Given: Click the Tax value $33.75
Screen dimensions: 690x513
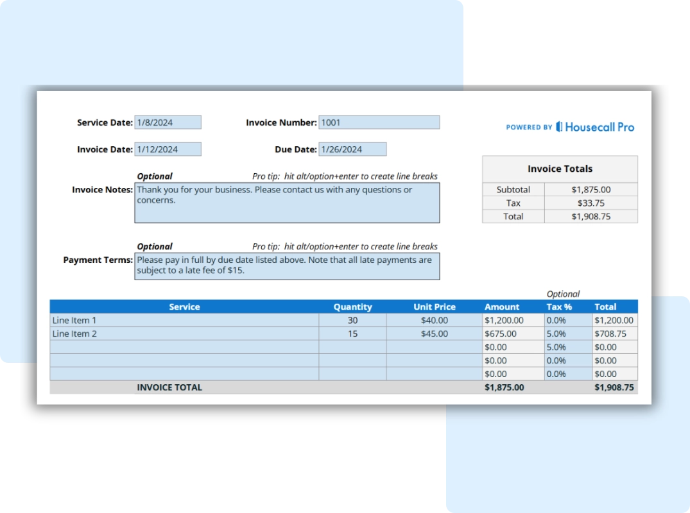Looking at the screenshot, I should (591, 203).
